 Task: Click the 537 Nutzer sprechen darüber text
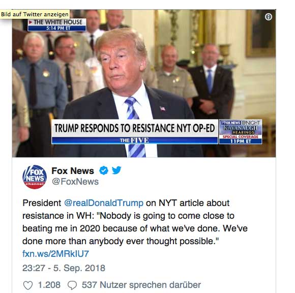click(x=141, y=285)
